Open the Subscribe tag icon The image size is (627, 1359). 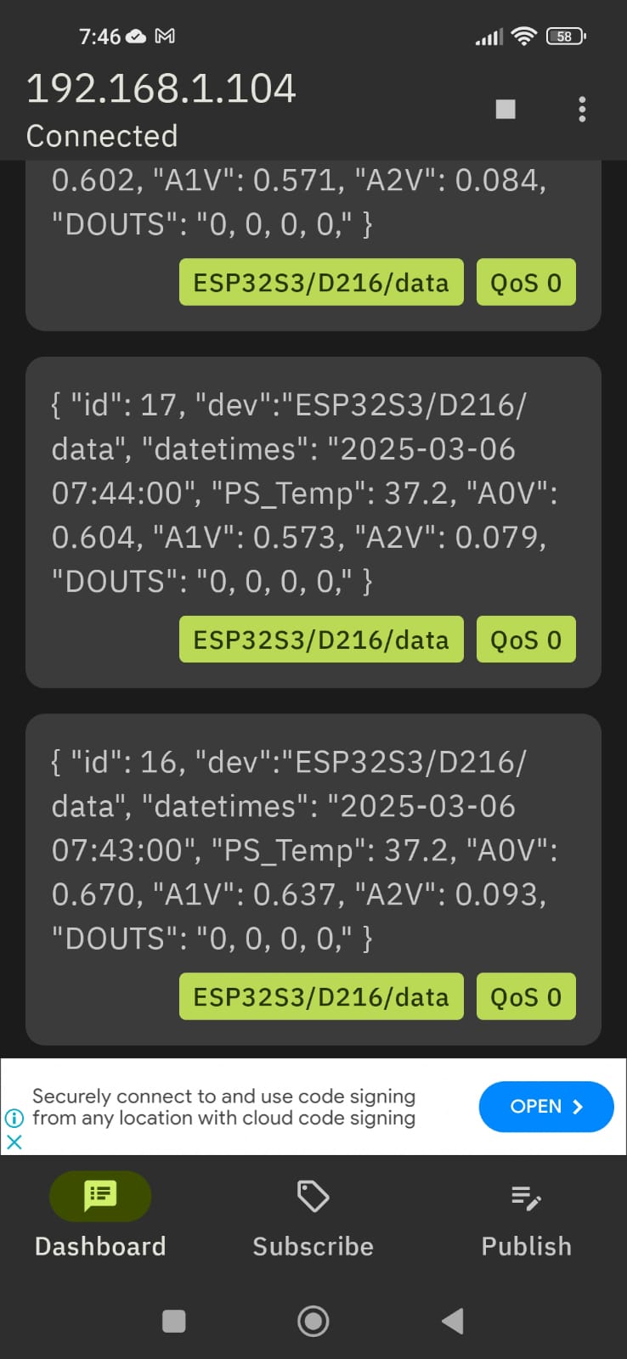(313, 1196)
